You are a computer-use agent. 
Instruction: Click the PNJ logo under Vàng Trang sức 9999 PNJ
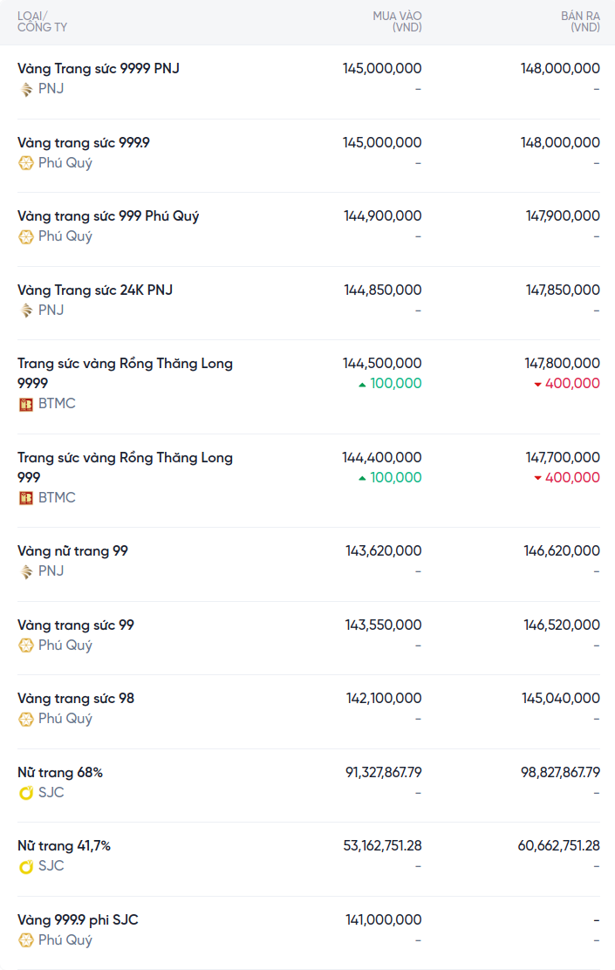(26, 89)
